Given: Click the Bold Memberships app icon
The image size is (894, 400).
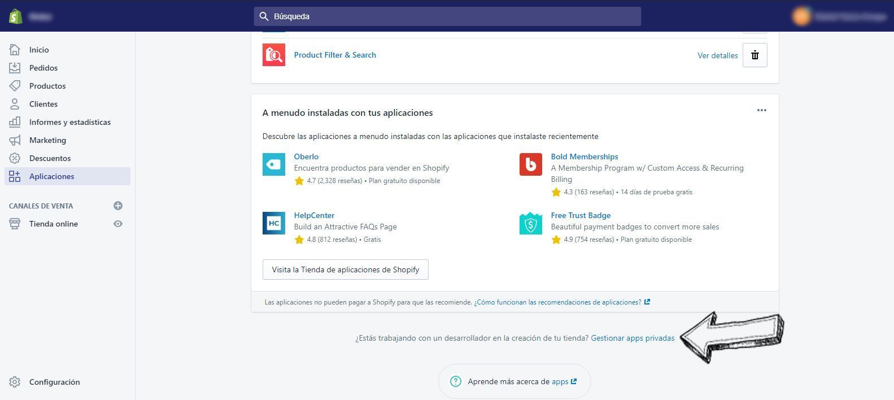Looking at the screenshot, I should click(x=531, y=164).
